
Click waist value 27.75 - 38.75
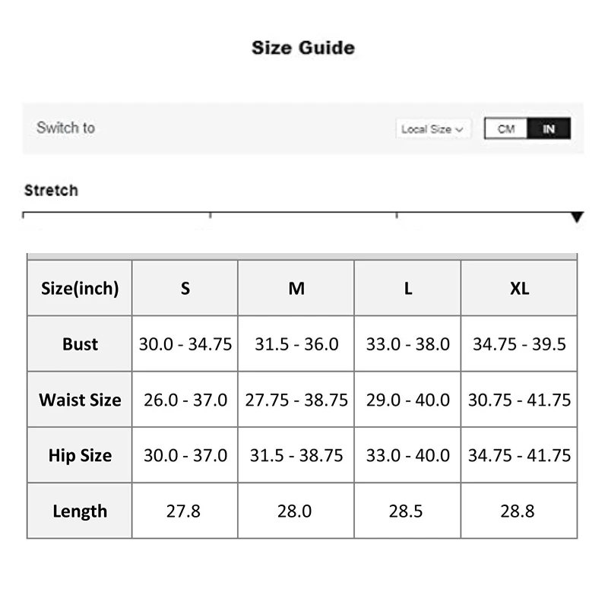coord(296,400)
